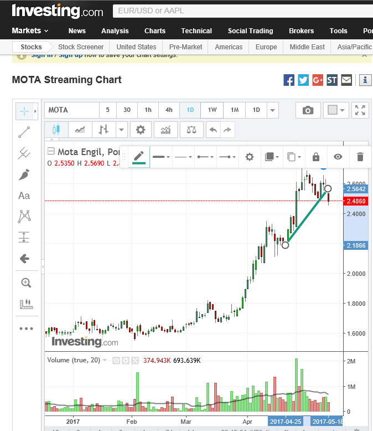Viewport: 373px width, 431px height.
Task: Open the Charts menu
Action: [x=155, y=31]
